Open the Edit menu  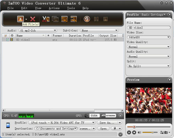[24, 8]
